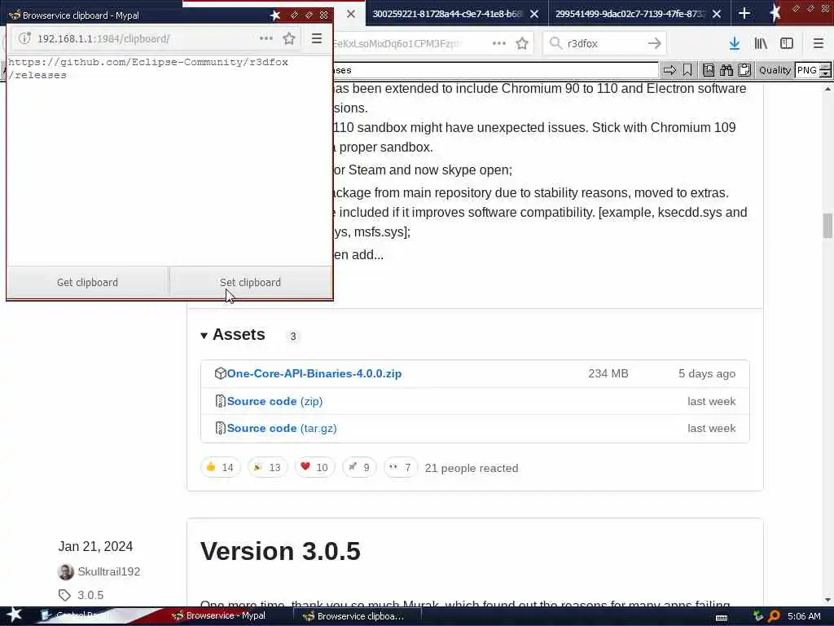Open main browser hamburger menu
Viewport: 834px width, 626px height.
coord(819,43)
